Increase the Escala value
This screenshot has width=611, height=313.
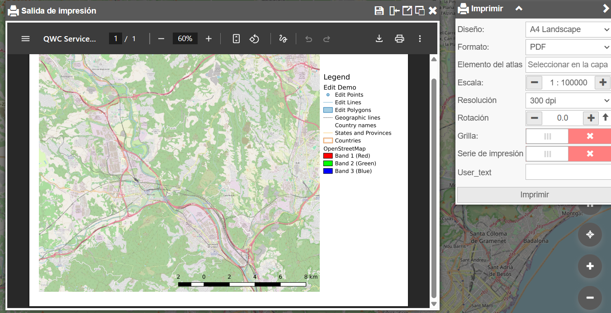[x=602, y=83]
